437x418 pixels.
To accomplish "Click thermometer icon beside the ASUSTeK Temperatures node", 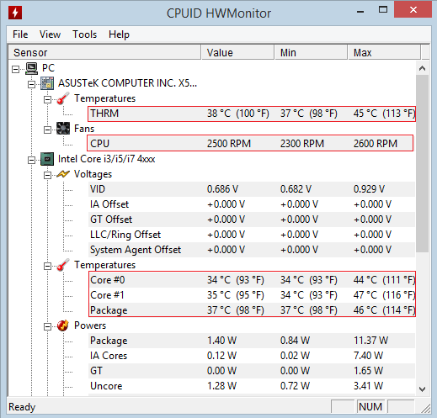I will [x=63, y=98].
